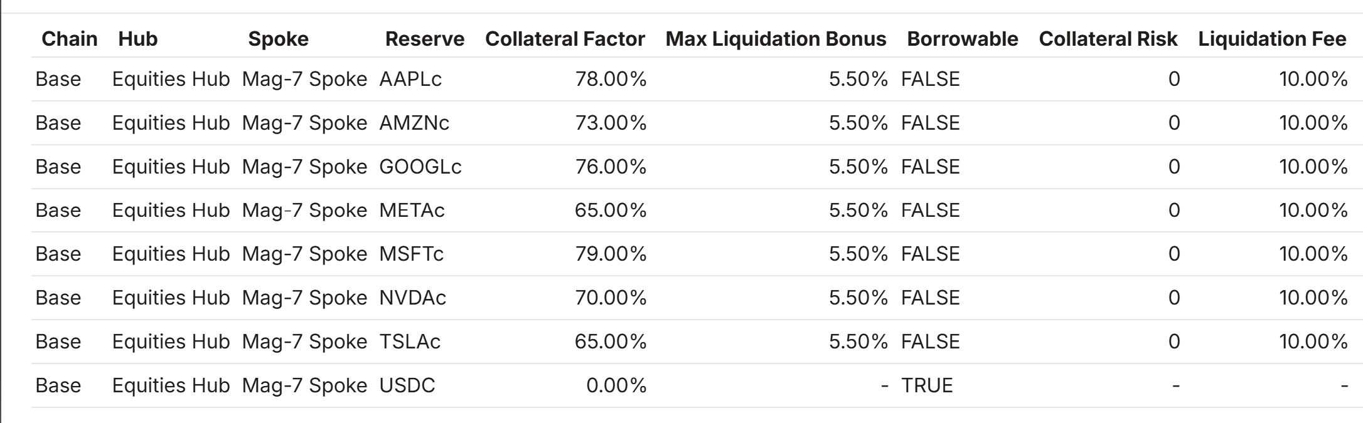Click the 0.00% collateral factor cell
The image size is (1363, 423).
(616, 385)
